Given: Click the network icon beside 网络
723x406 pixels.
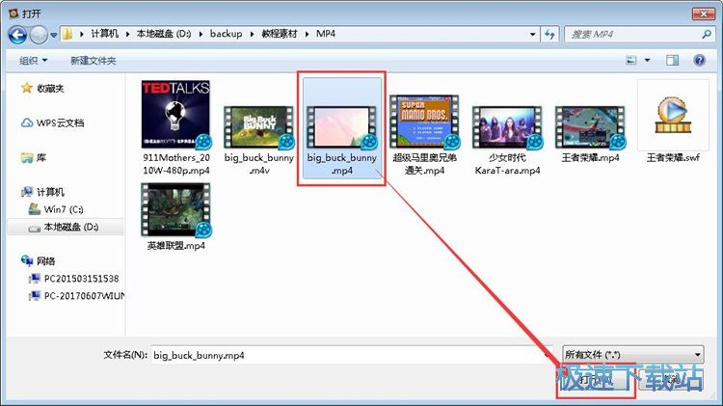Looking at the screenshot, I should (27, 260).
